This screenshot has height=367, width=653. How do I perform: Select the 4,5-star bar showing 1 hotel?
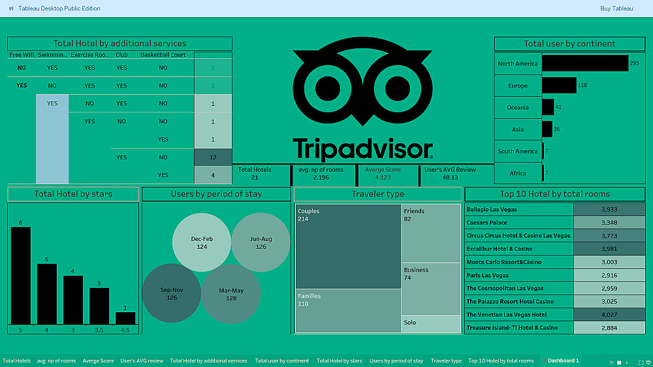(125, 318)
